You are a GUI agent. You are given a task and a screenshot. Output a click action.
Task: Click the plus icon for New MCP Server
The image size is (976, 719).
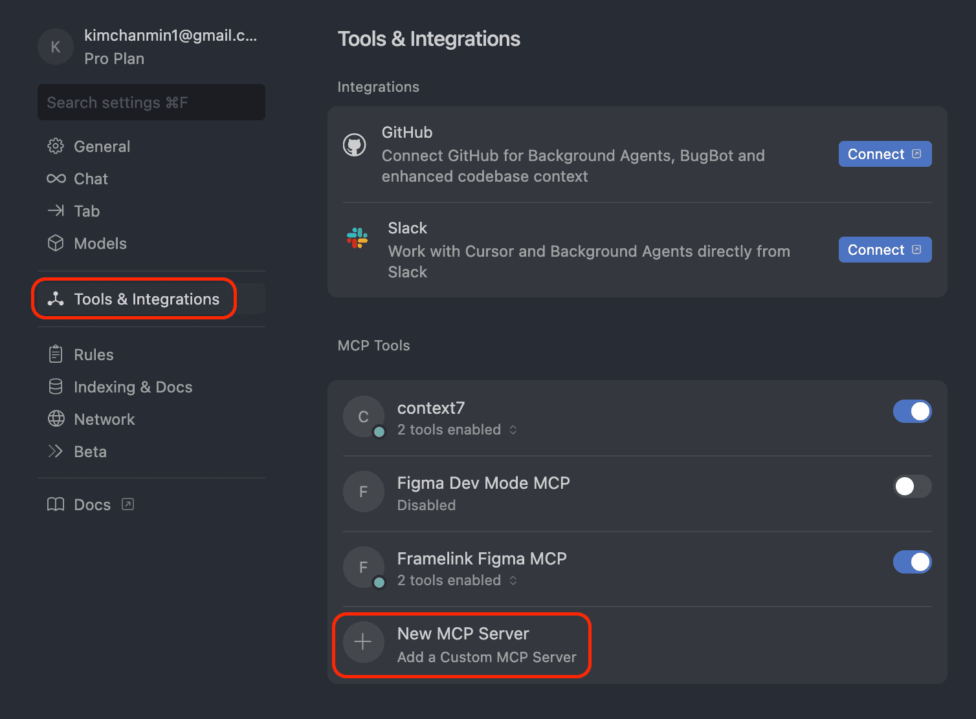[364, 642]
